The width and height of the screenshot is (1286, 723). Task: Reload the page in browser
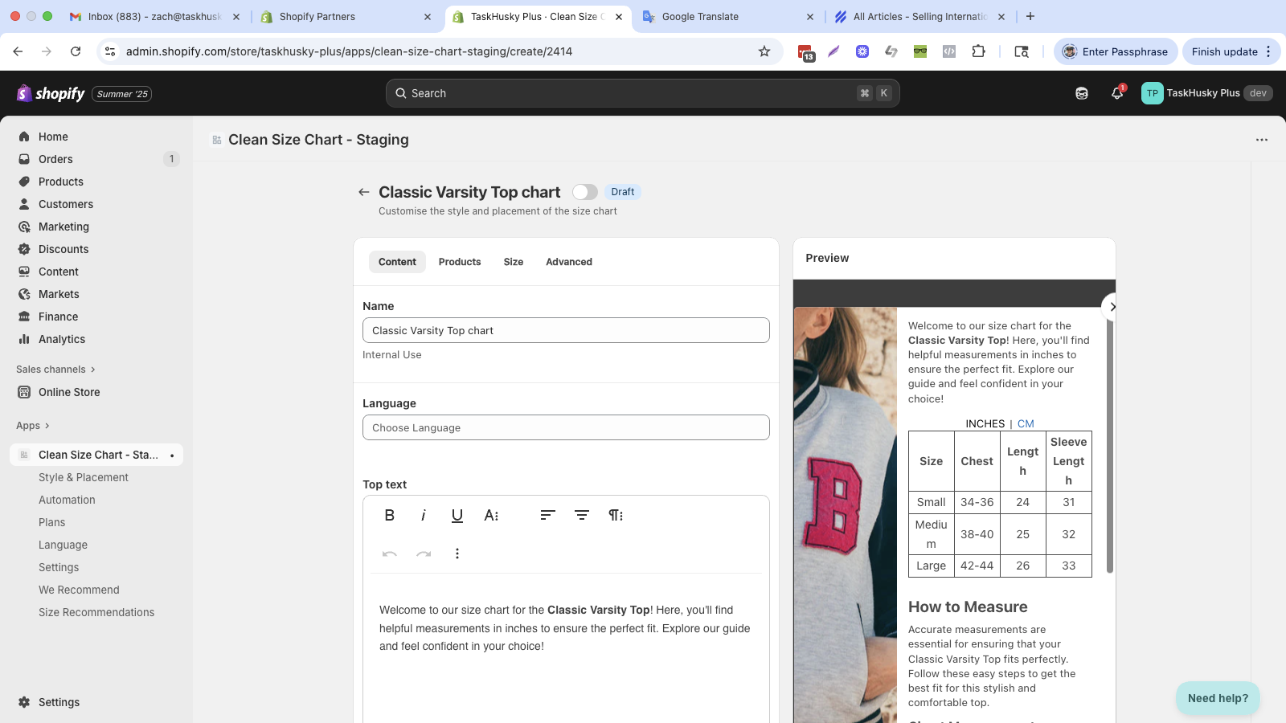click(76, 51)
